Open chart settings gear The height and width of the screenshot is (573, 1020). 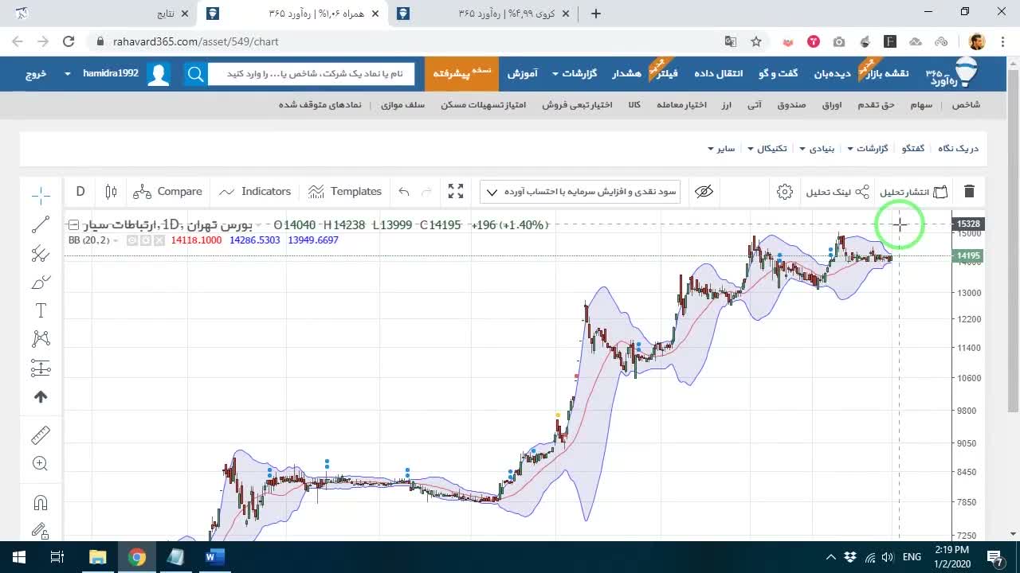tap(785, 192)
